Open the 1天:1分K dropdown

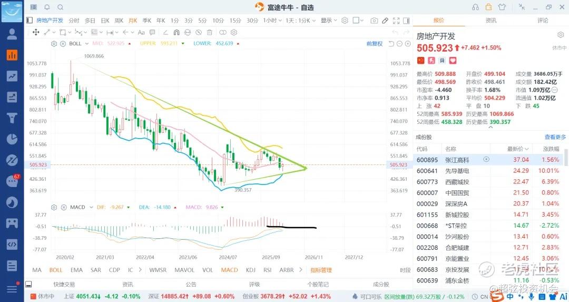tap(300, 21)
